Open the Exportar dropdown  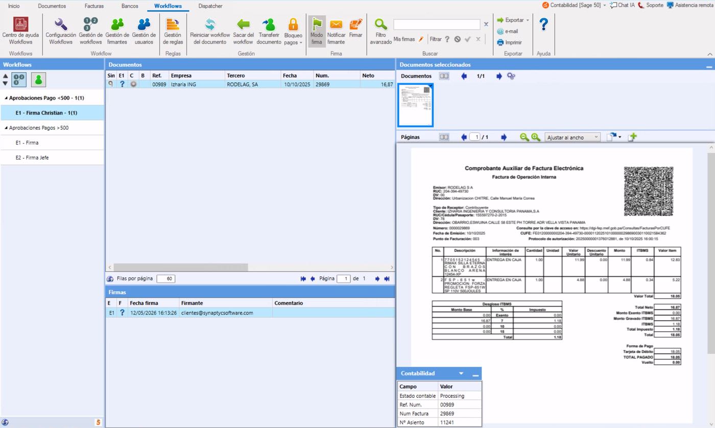click(513, 20)
